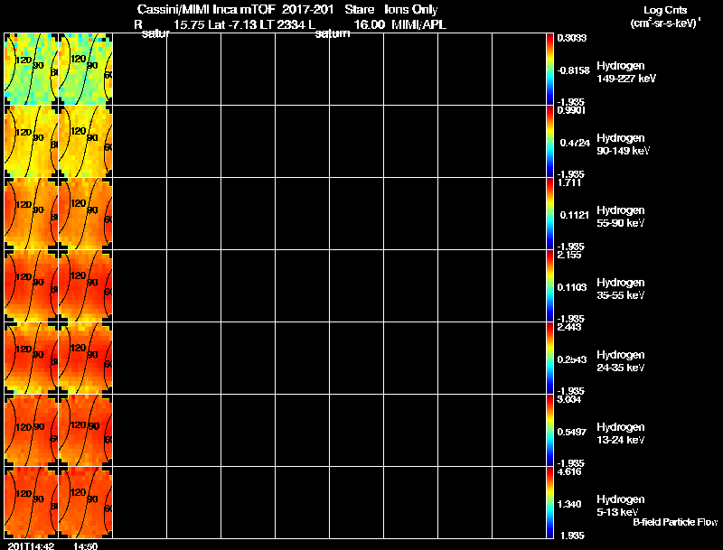
Task: Click the 'Hydrogen 5-13 keV' label
Action: 621,506
